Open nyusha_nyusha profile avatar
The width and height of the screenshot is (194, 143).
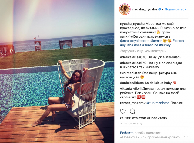click(125, 9)
